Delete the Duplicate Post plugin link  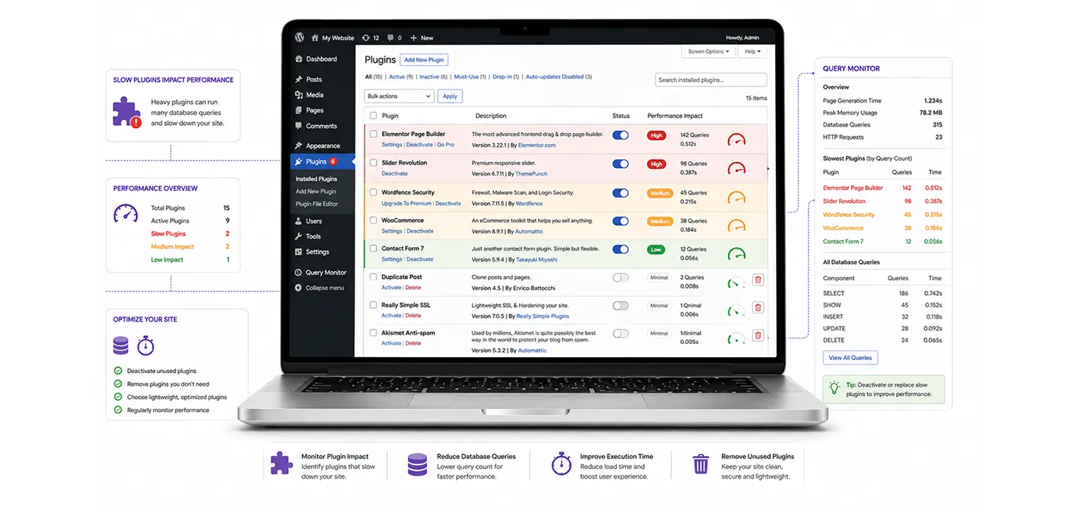pos(413,288)
